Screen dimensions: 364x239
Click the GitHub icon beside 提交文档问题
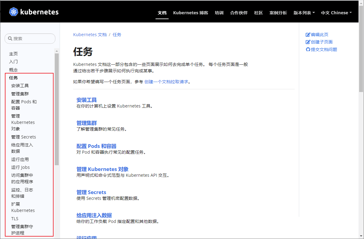(308, 49)
